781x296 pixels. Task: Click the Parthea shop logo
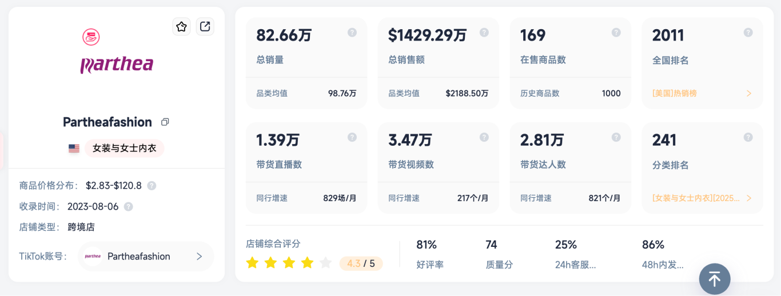pyautogui.click(x=117, y=53)
